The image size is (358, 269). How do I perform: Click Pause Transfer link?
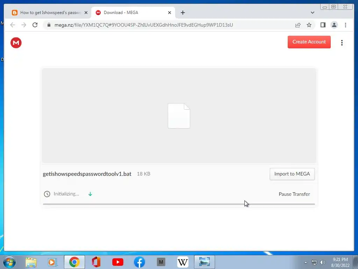click(294, 194)
